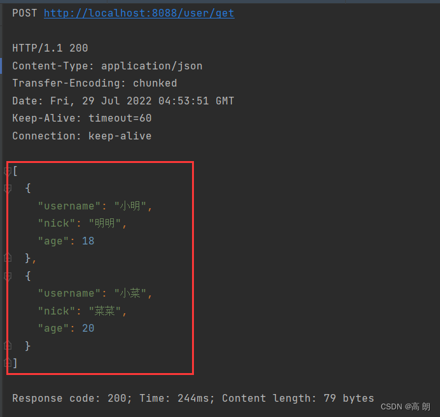Viewport: 440px width, 417px height.
Task: Collapse the JSON array at opening bracket
Action: coord(8,171)
